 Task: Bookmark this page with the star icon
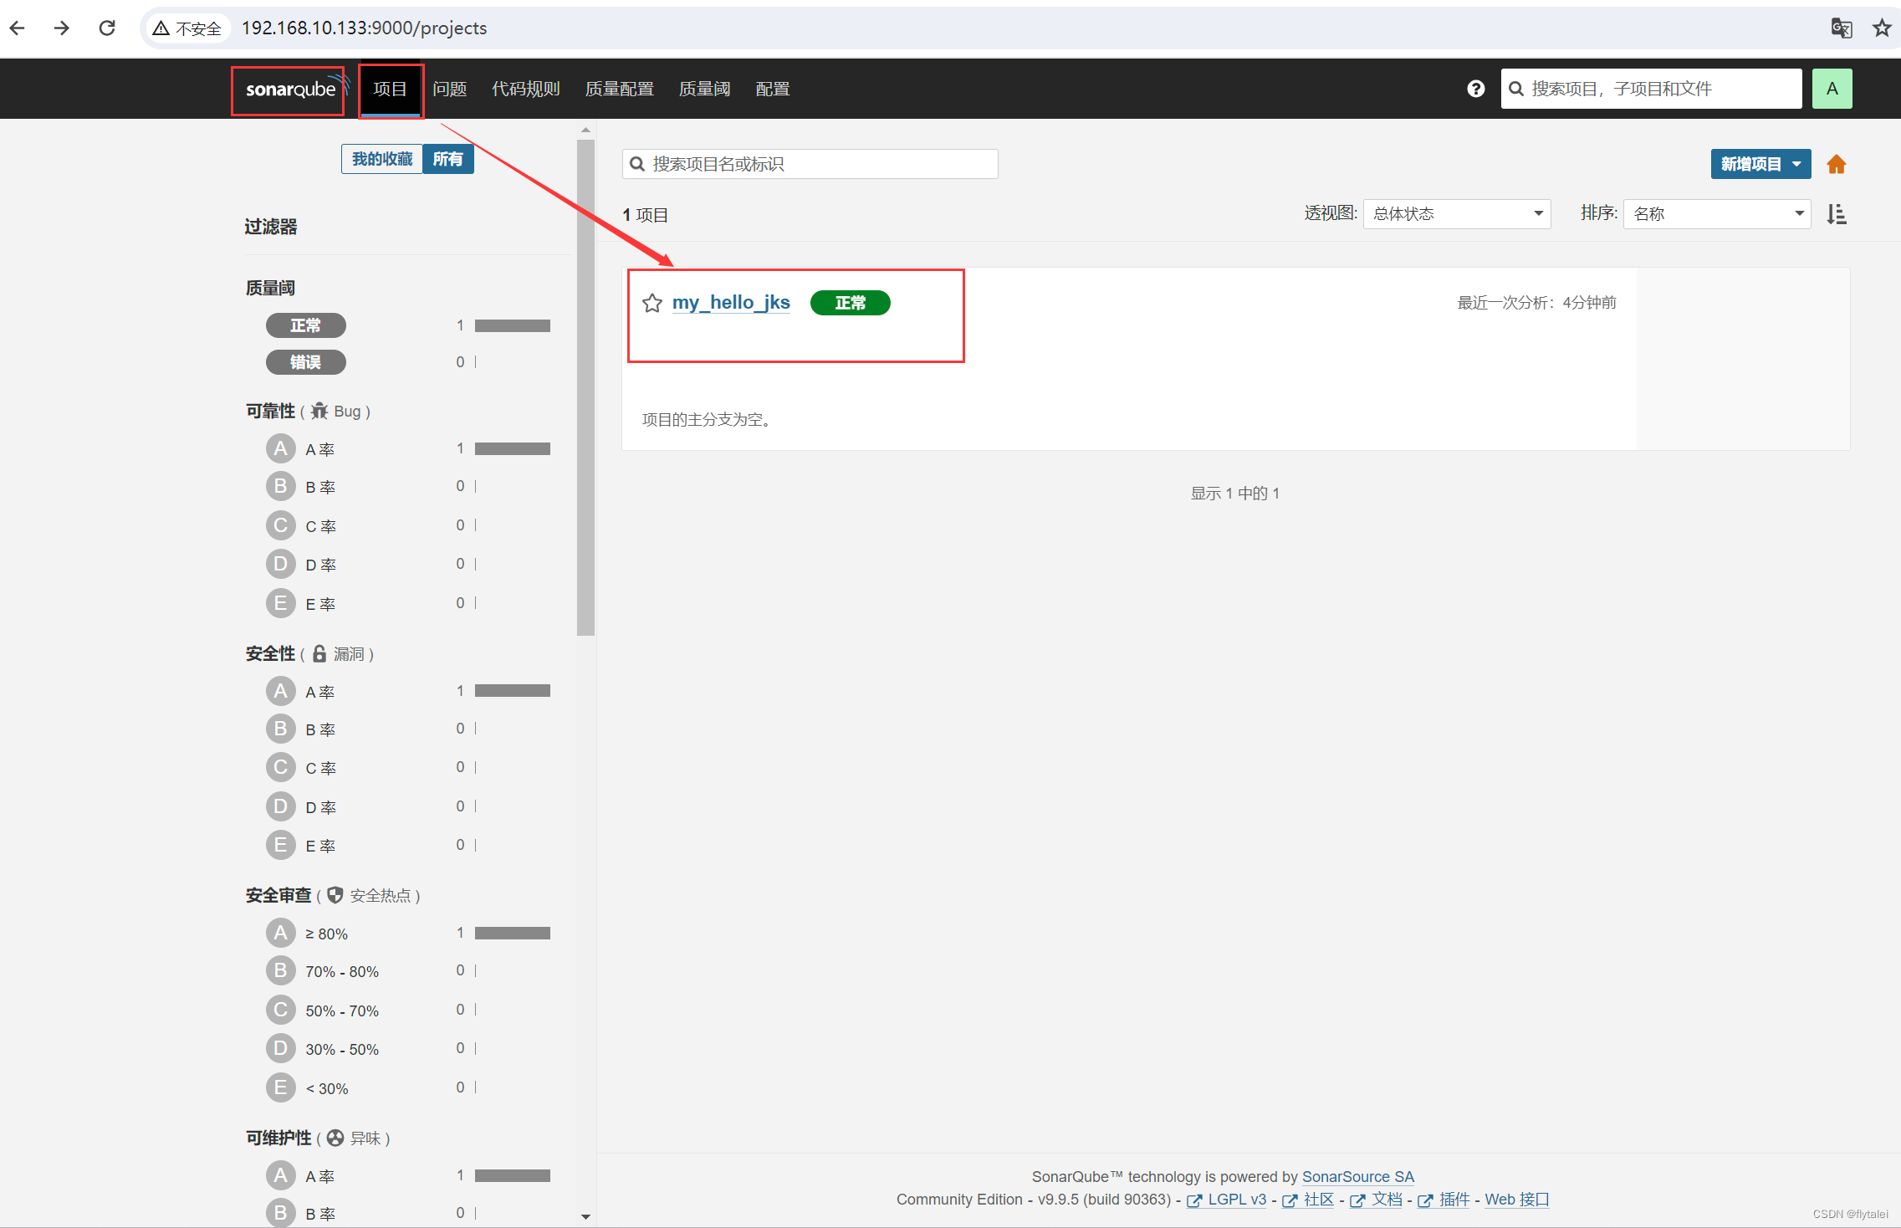point(1882,28)
